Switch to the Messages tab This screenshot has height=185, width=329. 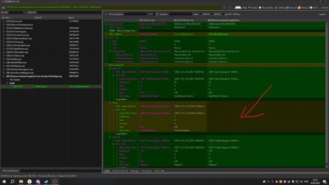(x=135, y=171)
